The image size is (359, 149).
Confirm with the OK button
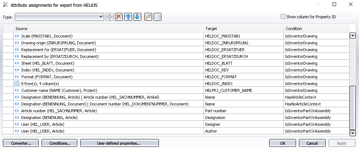[282, 143]
